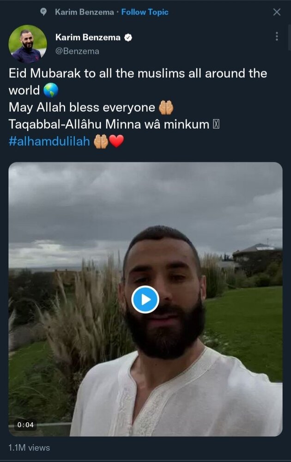Screen dimensions: 291x462
Task: Open the @Benzema handle profile
Action: coord(77,51)
